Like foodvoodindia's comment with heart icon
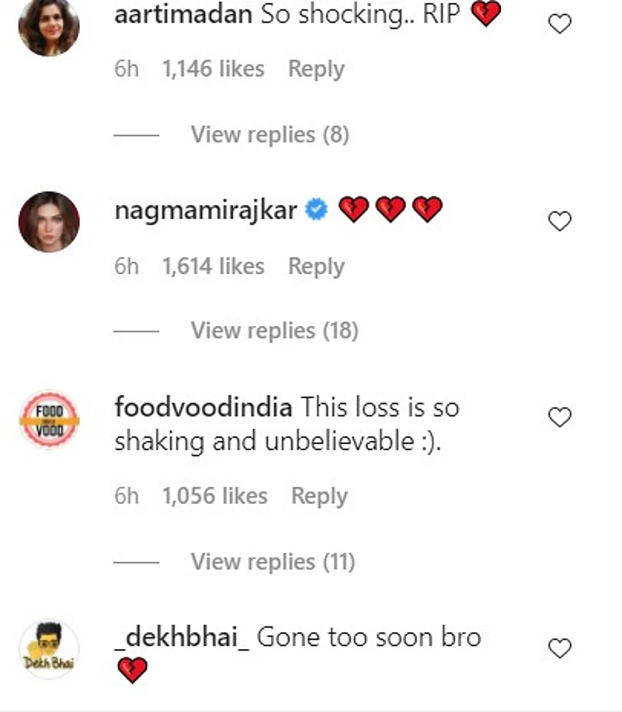Screen dimensions: 622x712 tap(559, 418)
